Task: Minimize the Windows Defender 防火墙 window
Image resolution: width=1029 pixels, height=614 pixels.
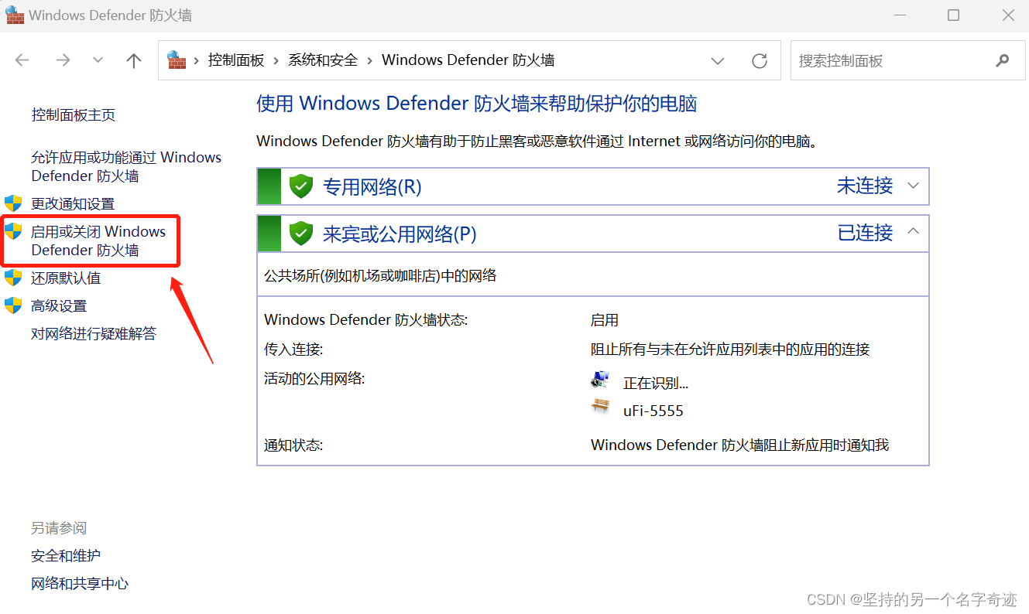Action: (899, 15)
